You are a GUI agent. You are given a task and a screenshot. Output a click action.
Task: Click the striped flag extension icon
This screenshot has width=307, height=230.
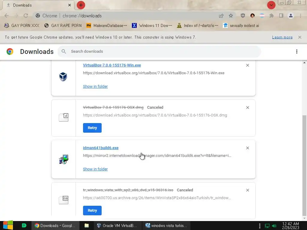tap(262, 16)
